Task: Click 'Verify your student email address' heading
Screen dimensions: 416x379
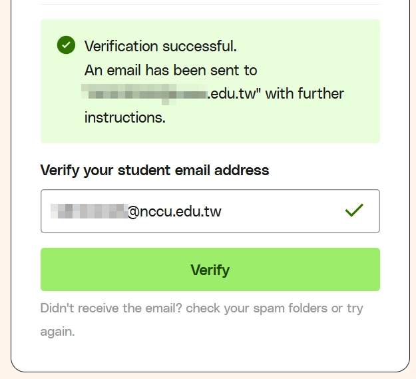Action: [x=154, y=170]
